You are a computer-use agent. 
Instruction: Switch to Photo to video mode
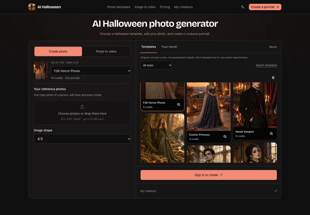pyautogui.click(x=106, y=51)
